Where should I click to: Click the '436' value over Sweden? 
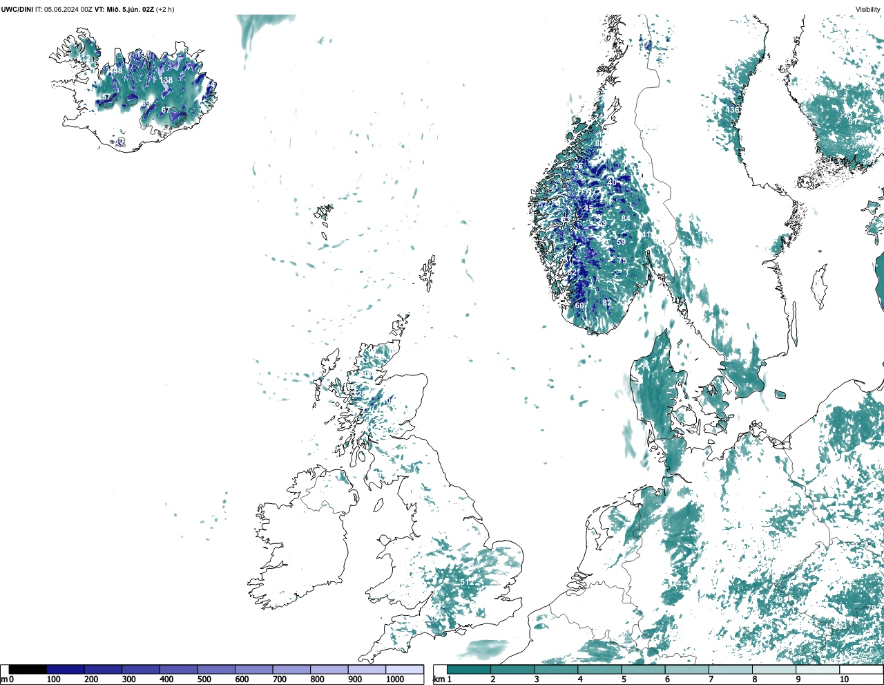coord(732,110)
